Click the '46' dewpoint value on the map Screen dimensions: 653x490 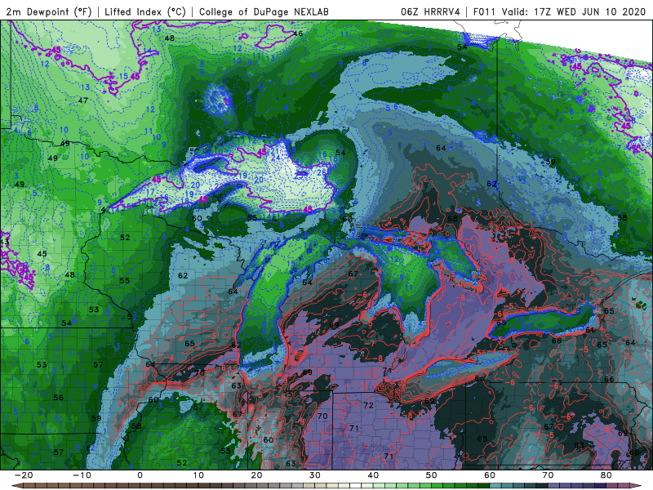click(x=298, y=33)
